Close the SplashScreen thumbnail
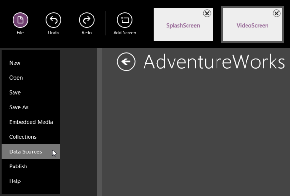 pos(207,14)
